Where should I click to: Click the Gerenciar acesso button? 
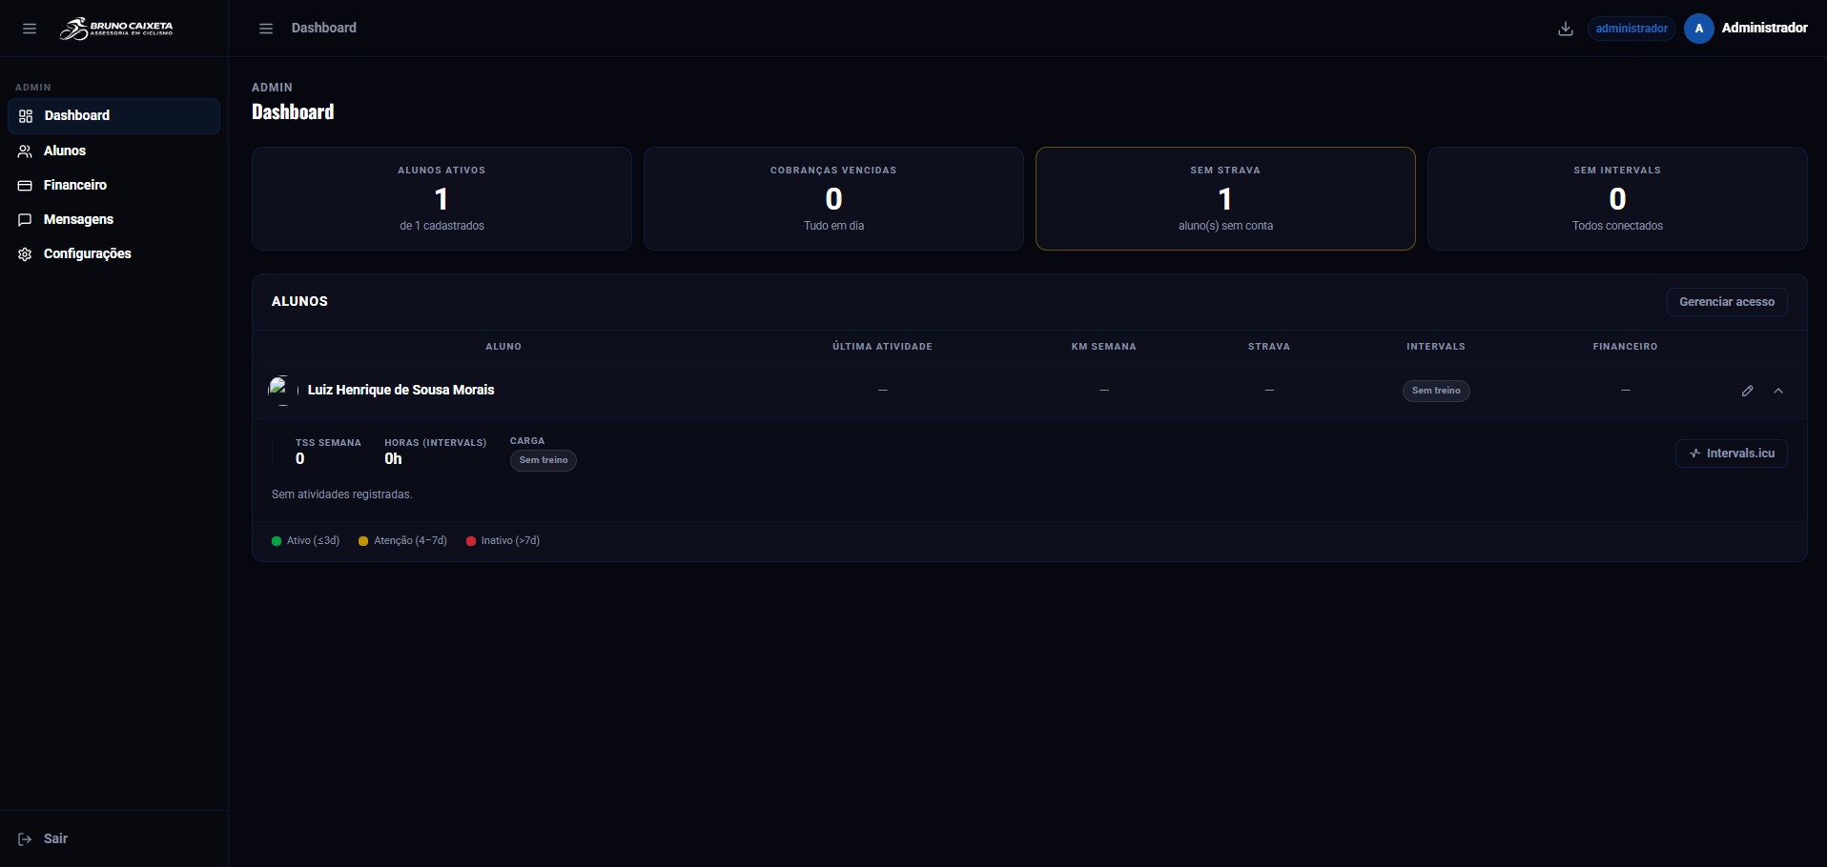click(1727, 302)
